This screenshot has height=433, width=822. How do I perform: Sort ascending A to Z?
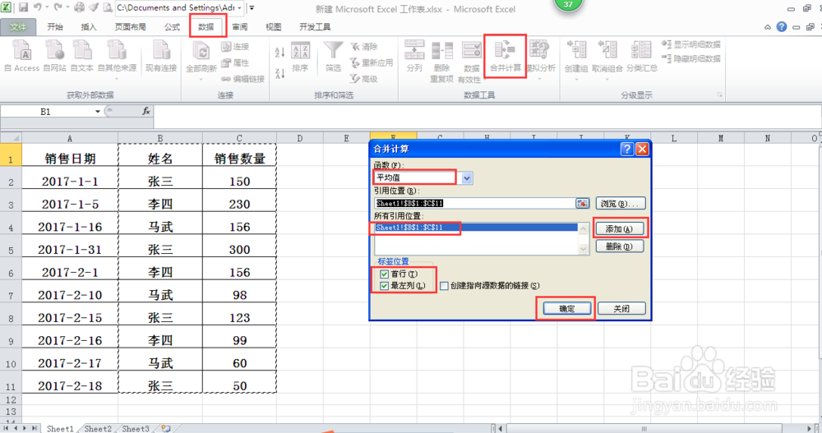coord(279,52)
